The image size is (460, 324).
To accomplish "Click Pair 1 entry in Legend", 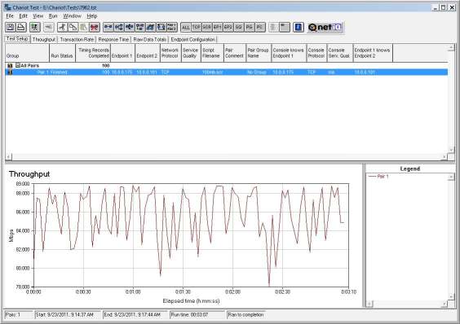I will coord(378,177).
